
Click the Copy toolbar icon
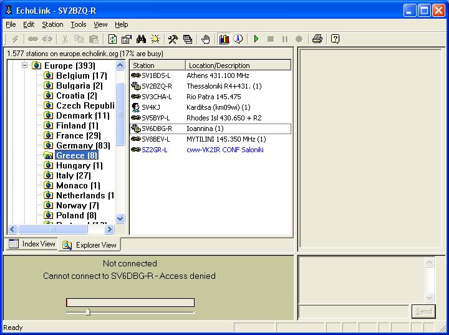pos(79,39)
